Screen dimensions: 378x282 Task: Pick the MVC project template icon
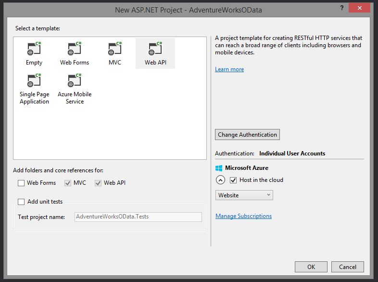point(115,49)
